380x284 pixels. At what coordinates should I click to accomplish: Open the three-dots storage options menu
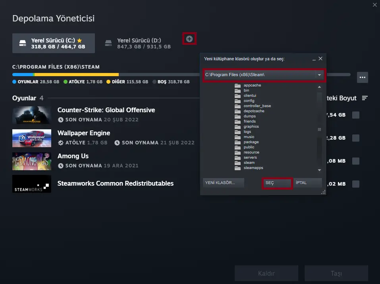click(x=362, y=77)
